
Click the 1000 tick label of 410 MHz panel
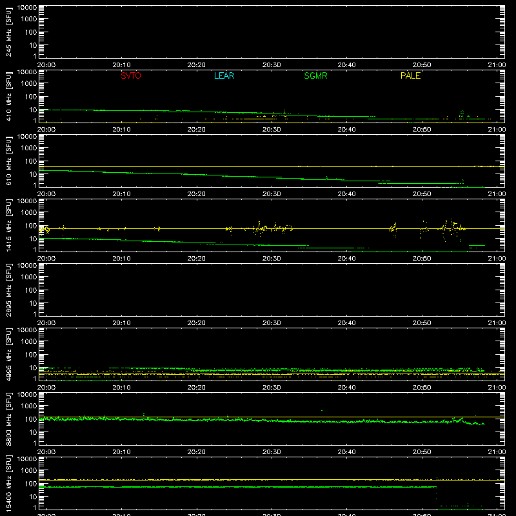29,84
